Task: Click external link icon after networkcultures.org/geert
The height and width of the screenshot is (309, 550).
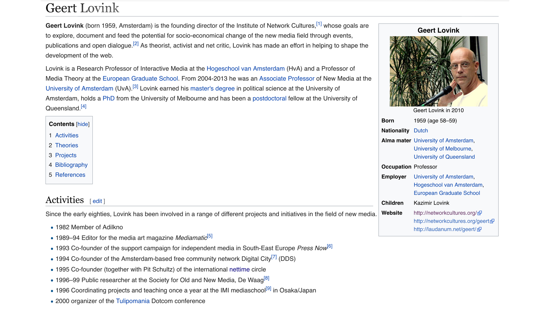Action: [x=492, y=221]
